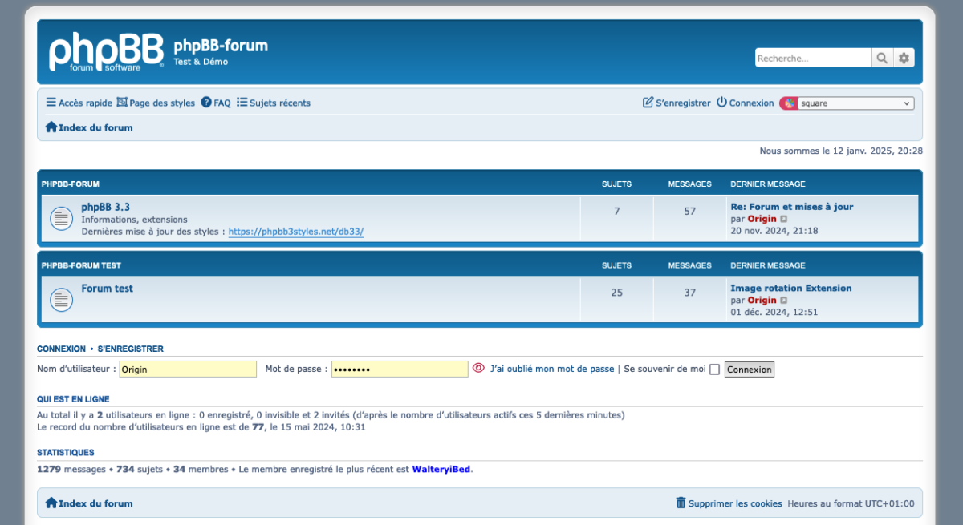Screen dimensions: 963x525
Task: Click the phpBB logo in header
Action: [106, 52]
